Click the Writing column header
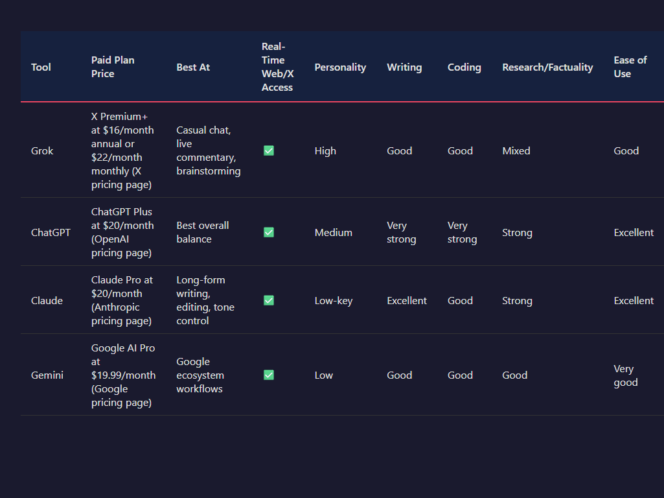Screen dimensions: 664x498 (x=404, y=67)
